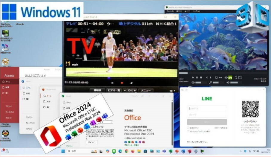Open Google Chrome from the taskbar
The height and width of the screenshot is (157, 271).
click(x=126, y=151)
